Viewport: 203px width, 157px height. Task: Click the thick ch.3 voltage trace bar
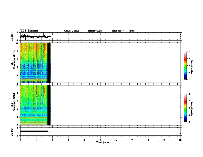[x=34, y=131]
